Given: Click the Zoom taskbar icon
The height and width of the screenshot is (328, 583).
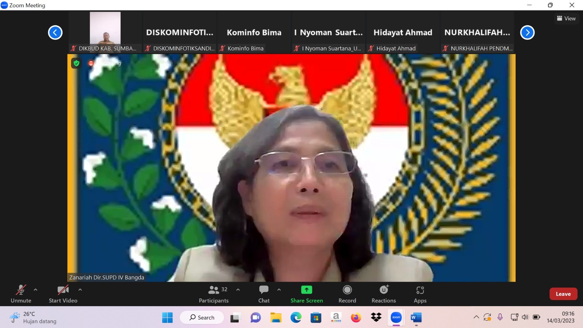Looking at the screenshot, I should tap(396, 317).
